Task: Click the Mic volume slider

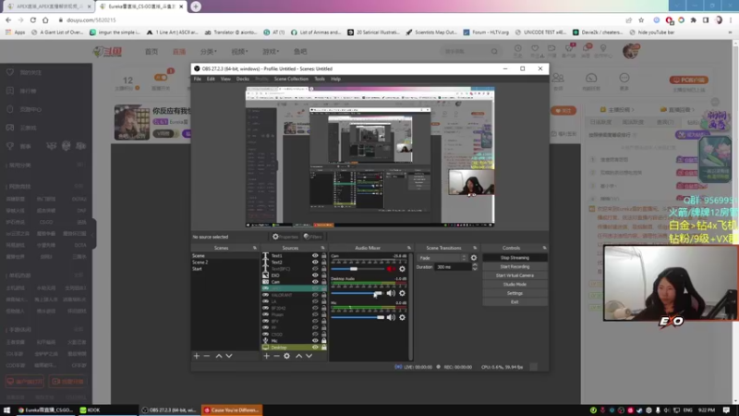Action: point(357,317)
